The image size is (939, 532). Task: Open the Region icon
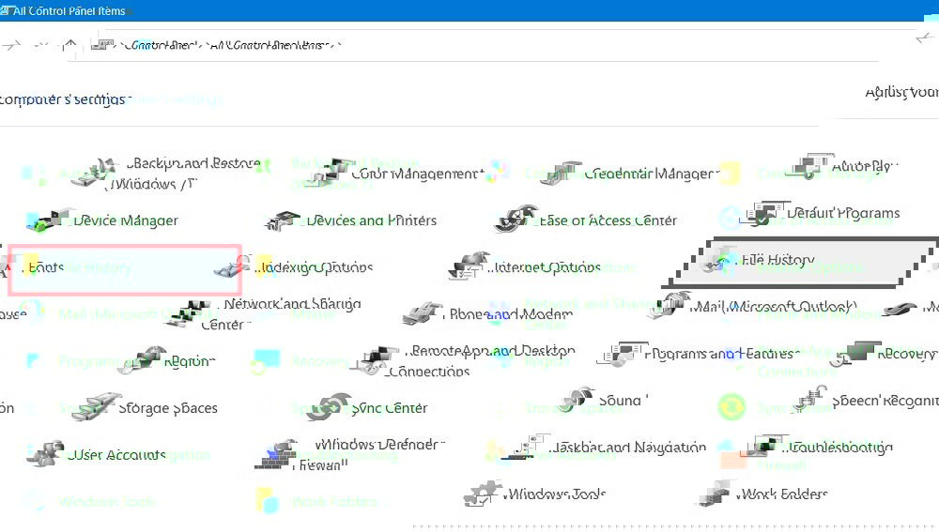pyautogui.click(x=142, y=361)
